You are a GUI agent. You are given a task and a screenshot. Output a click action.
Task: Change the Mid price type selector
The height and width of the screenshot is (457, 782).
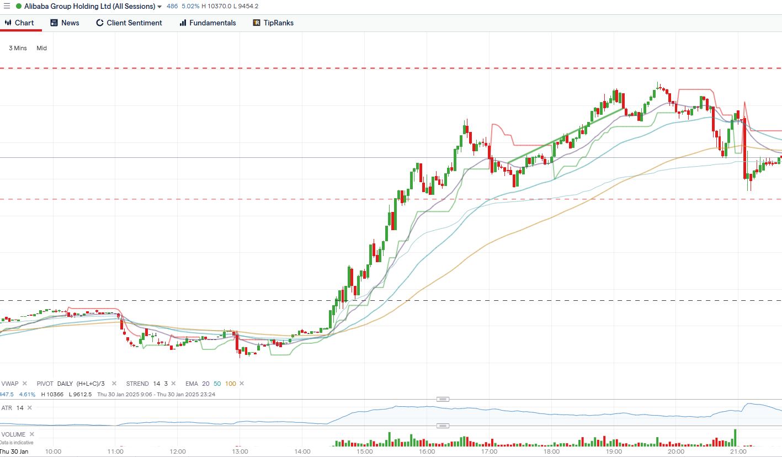click(x=42, y=48)
